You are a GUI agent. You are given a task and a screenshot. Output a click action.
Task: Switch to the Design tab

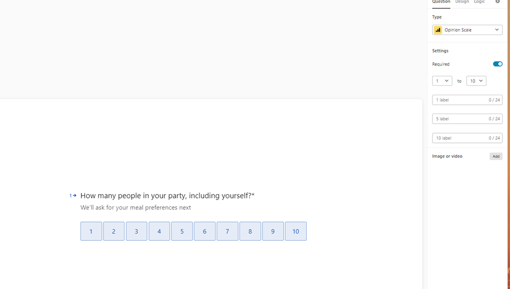[462, 2]
